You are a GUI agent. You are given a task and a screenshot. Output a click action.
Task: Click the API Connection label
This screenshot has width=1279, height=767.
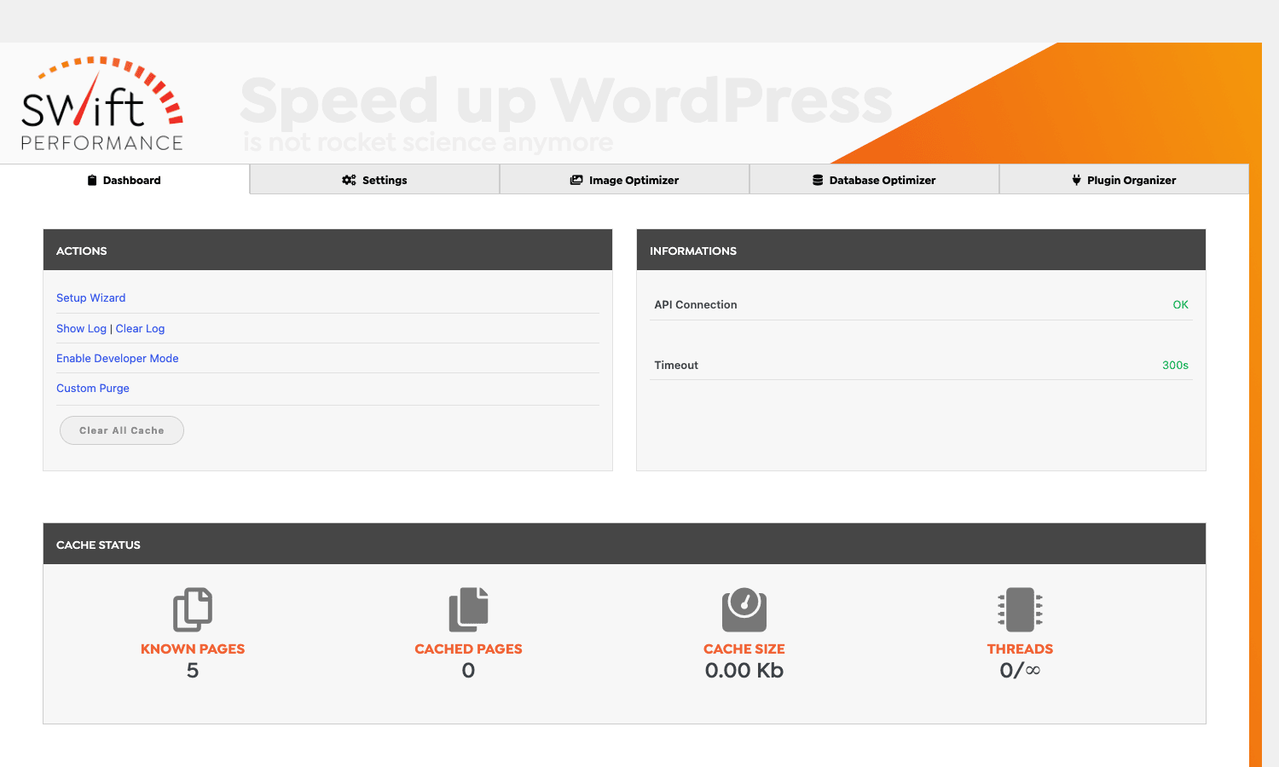click(696, 304)
